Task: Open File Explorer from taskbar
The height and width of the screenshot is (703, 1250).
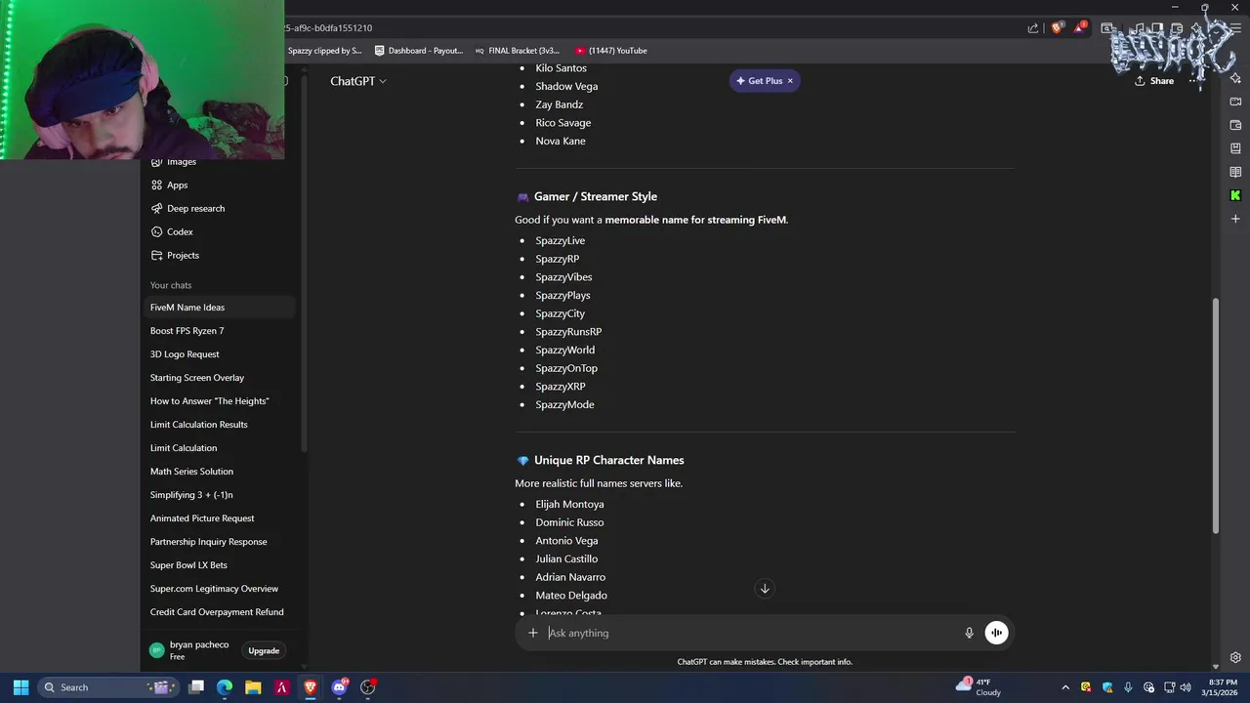Action: pos(253,687)
